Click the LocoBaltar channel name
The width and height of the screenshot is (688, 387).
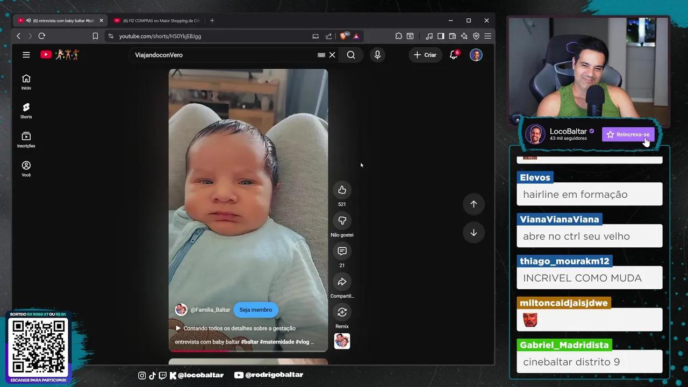pyautogui.click(x=568, y=131)
